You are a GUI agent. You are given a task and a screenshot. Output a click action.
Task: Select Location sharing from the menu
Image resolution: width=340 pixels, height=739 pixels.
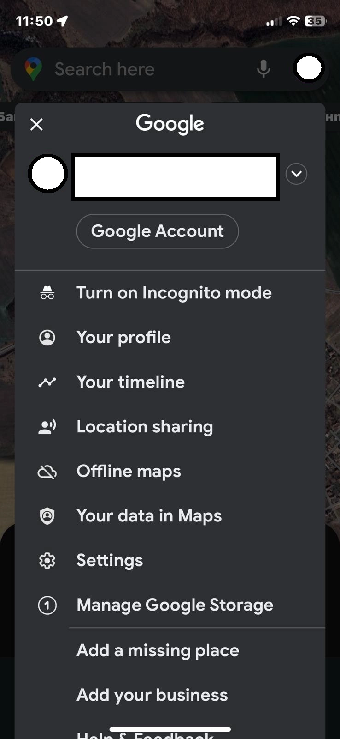pos(145,427)
